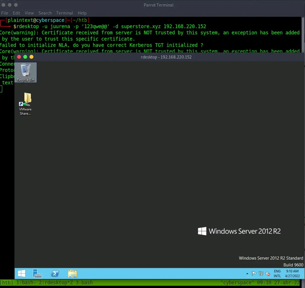Click the "cyberspace" tmux status text
305x288 pixels.
pyautogui.click(x=237, y=283)
